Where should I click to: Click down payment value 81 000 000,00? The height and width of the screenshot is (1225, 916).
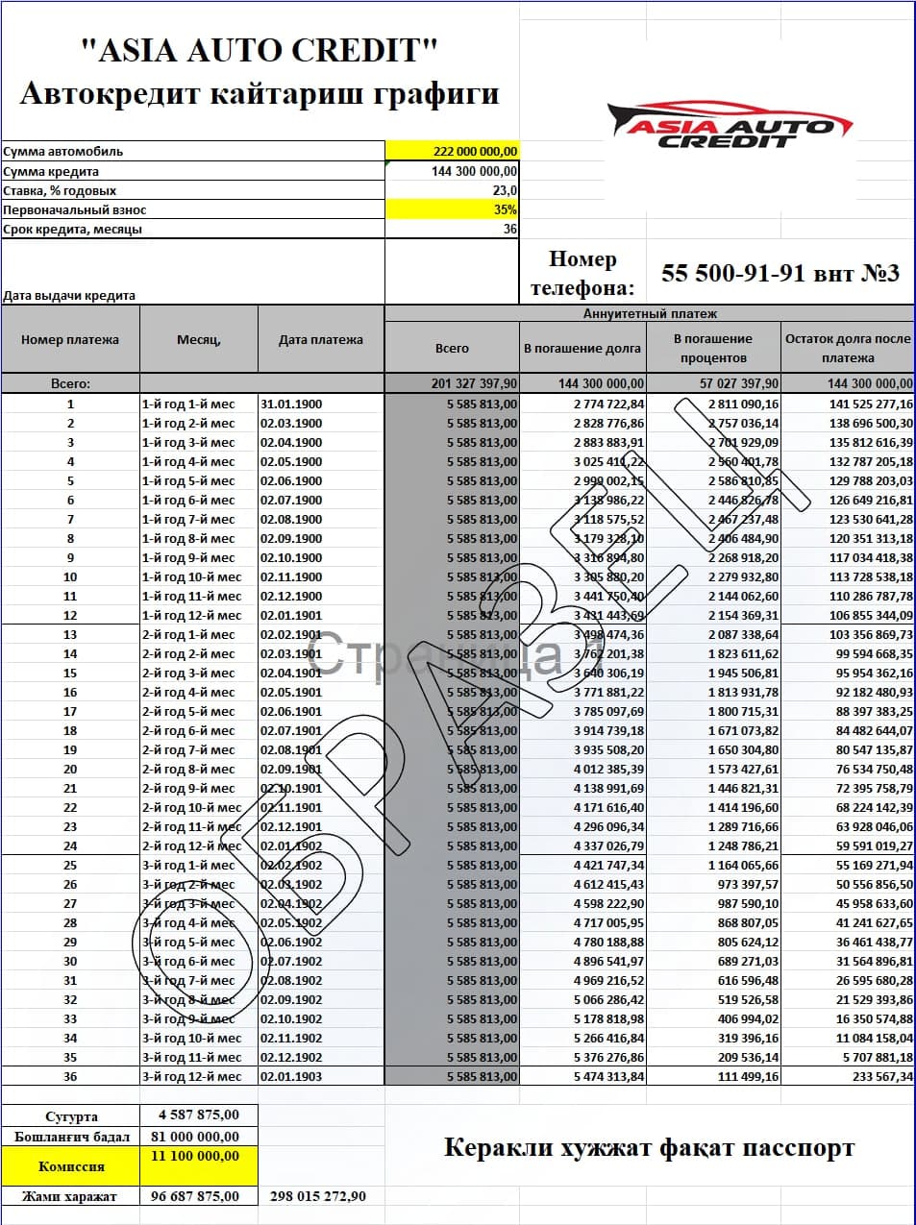point(199,1137)
